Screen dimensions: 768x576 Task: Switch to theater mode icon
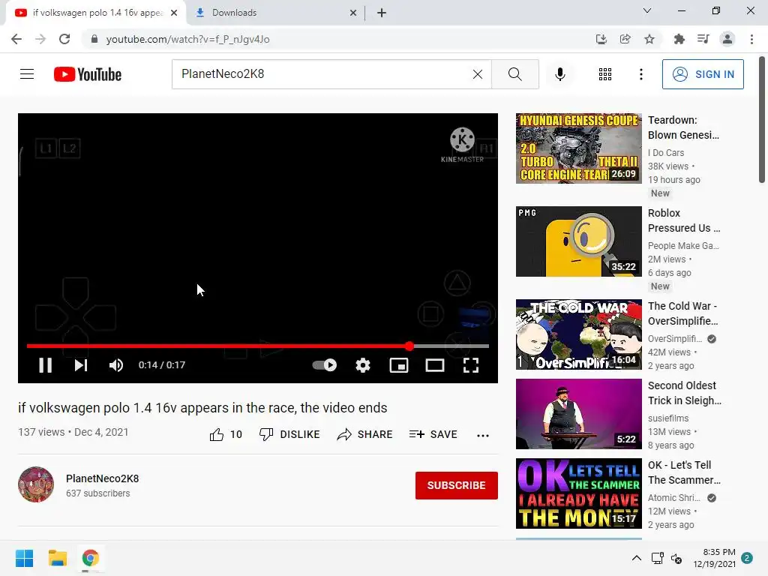435,365
